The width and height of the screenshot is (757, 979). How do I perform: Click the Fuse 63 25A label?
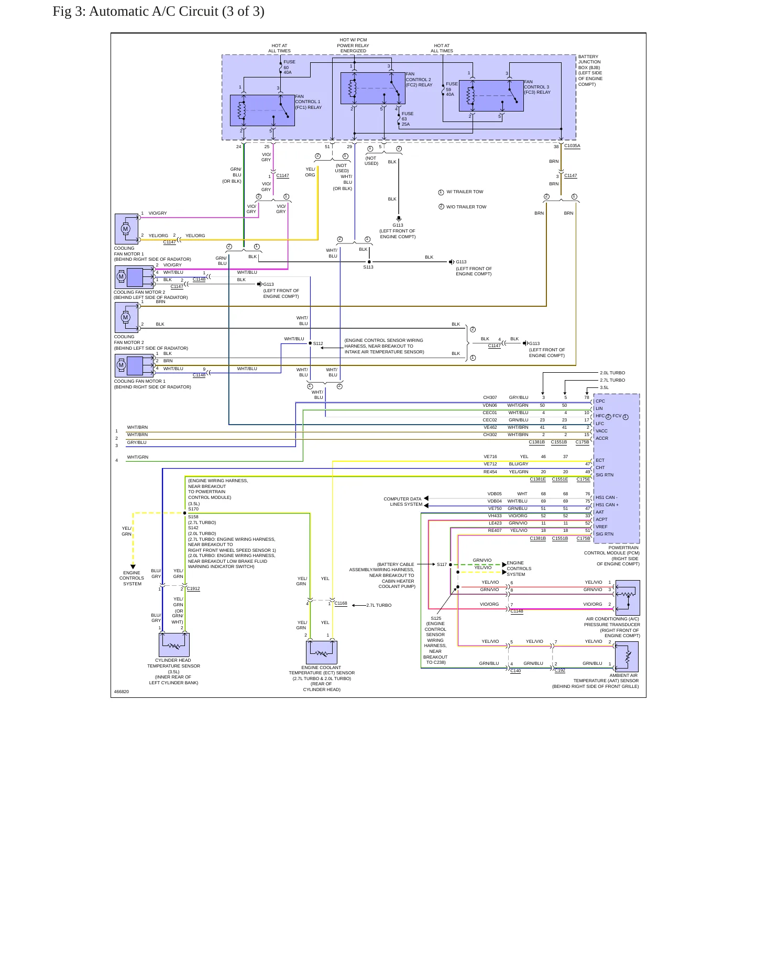(x=407, y=119)
